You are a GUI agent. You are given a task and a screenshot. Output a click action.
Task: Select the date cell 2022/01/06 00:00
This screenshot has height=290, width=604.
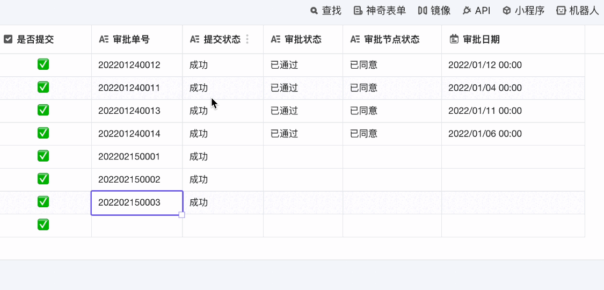coord(485,133)
